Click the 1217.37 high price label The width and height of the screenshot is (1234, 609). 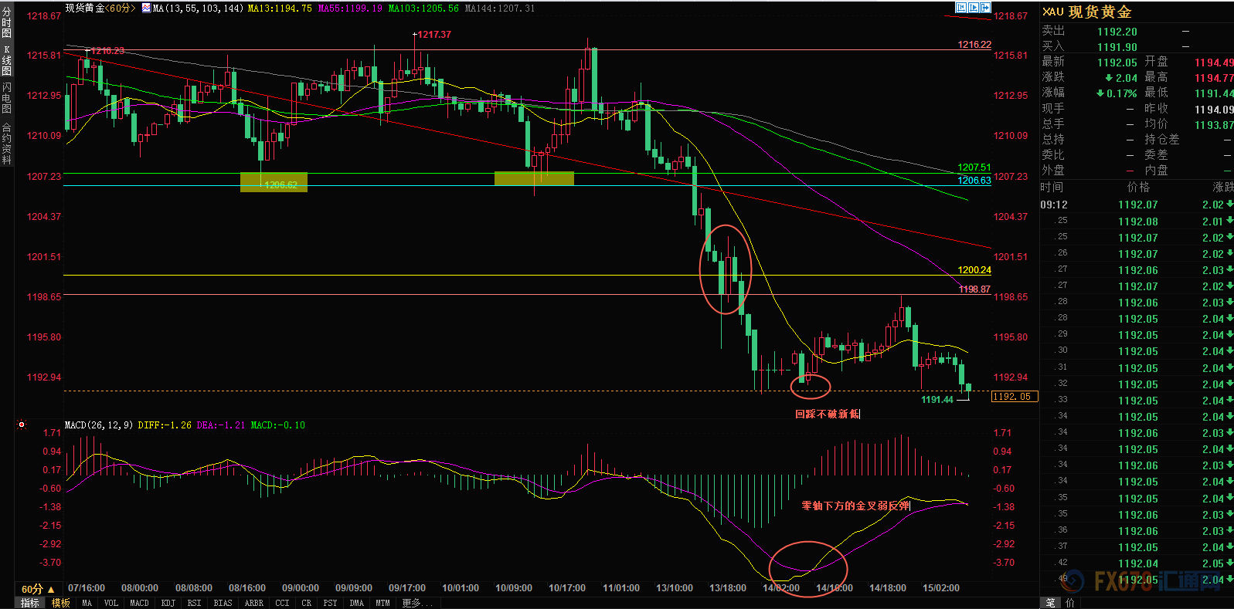[434, 35]
